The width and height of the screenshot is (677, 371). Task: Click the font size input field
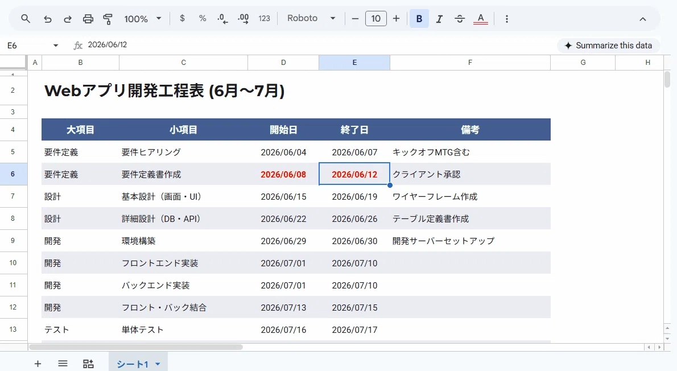tap(375, 19)
